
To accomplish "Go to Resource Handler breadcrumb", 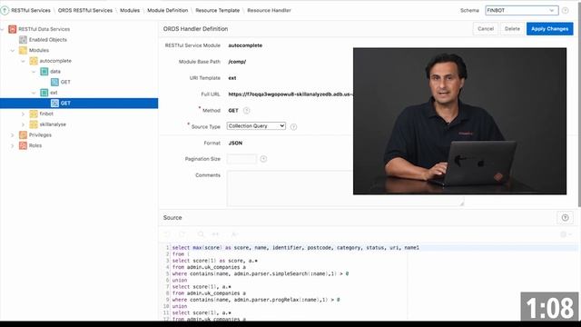I will 269,10.
